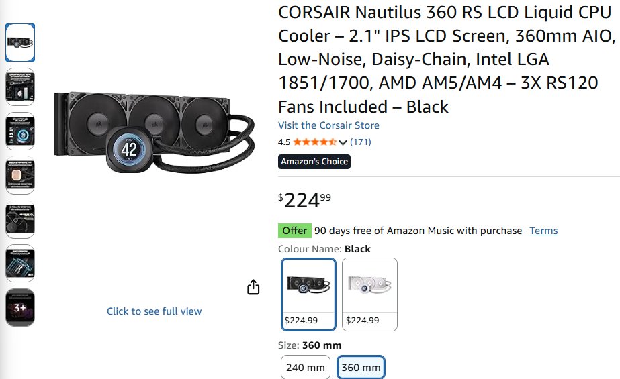Click the share icon below the product image
Image resolution: width=620 pixels, height=379 pixels.
click(x=253, y=288)
